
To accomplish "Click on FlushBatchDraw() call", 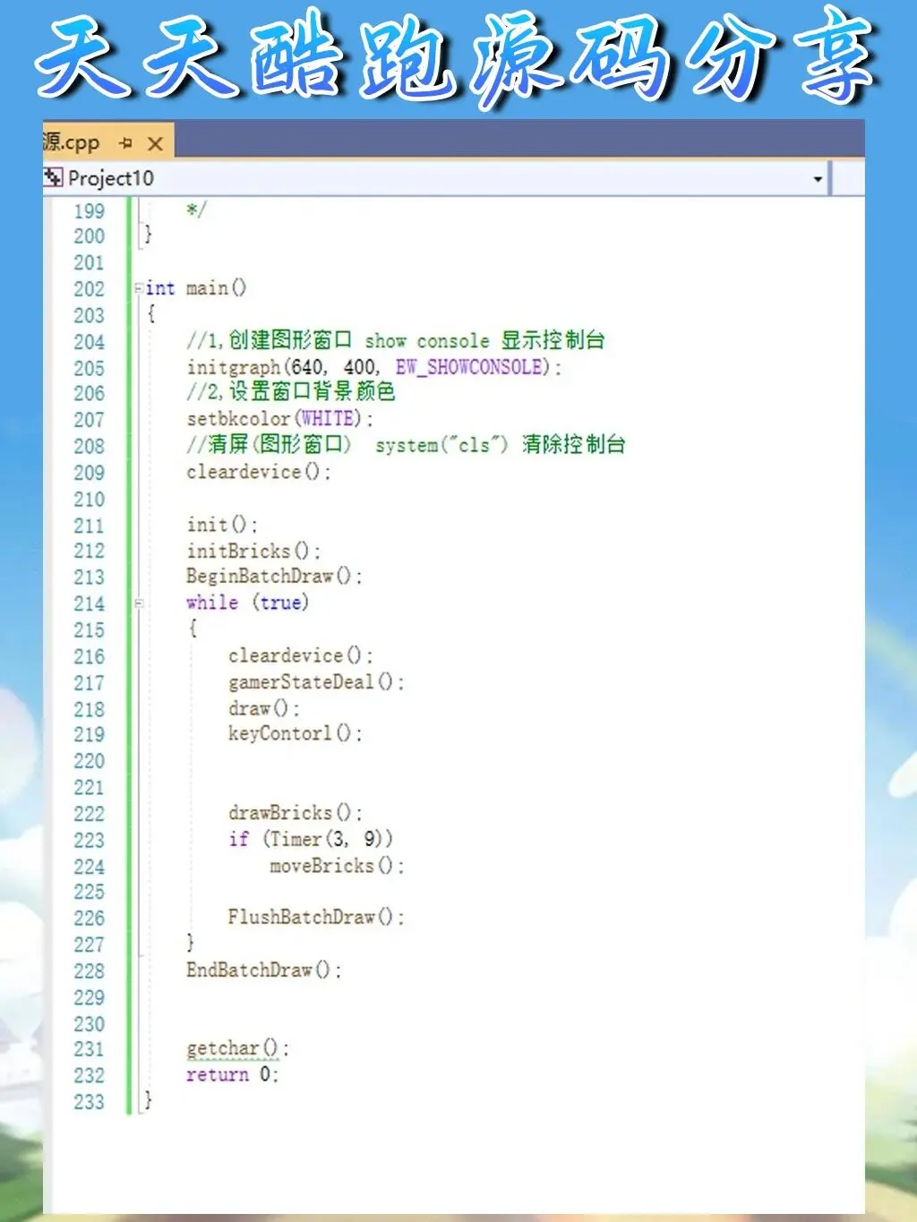I will (x=315, y=918).
